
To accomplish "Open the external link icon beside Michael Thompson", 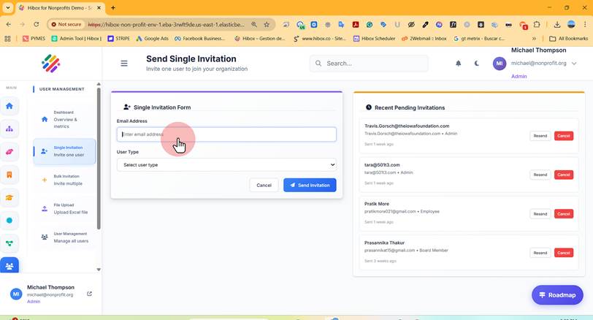I will pos(89,294).
